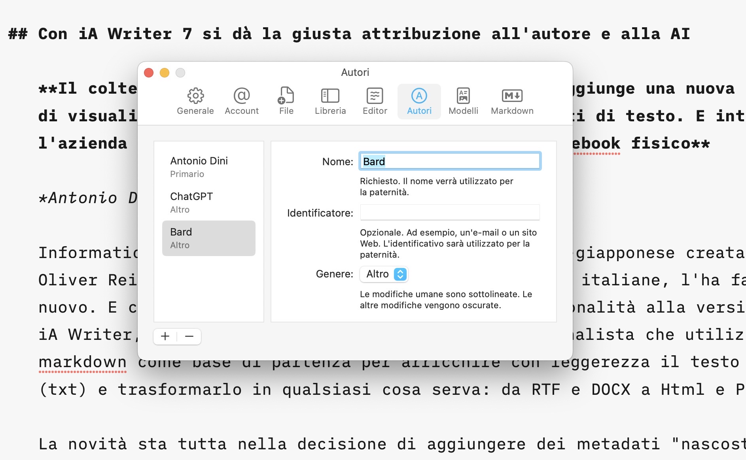
Task: Click the text '(txt) e trasformarlo in qualsiasi cosa'
Action: (205, 390)
